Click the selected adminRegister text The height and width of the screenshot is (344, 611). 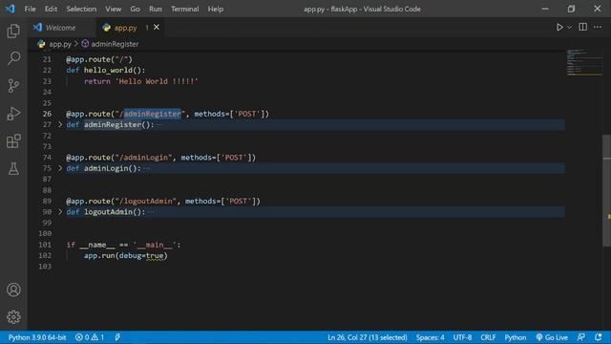tap(153, 114)
